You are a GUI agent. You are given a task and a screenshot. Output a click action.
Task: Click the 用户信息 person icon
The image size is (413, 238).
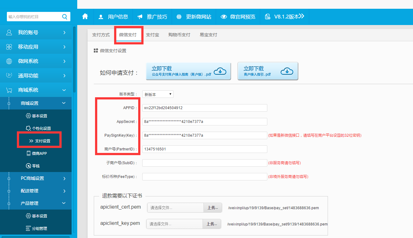[101, 17]
